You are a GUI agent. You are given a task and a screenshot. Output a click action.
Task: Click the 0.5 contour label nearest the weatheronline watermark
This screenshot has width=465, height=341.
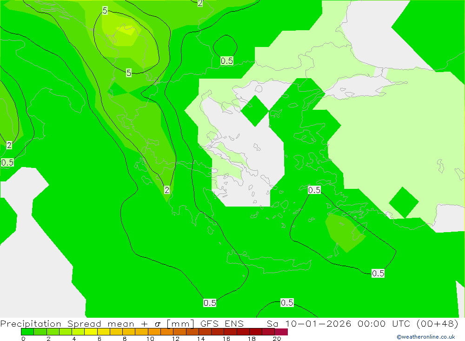pyautogui.click(x=378, y=274)
